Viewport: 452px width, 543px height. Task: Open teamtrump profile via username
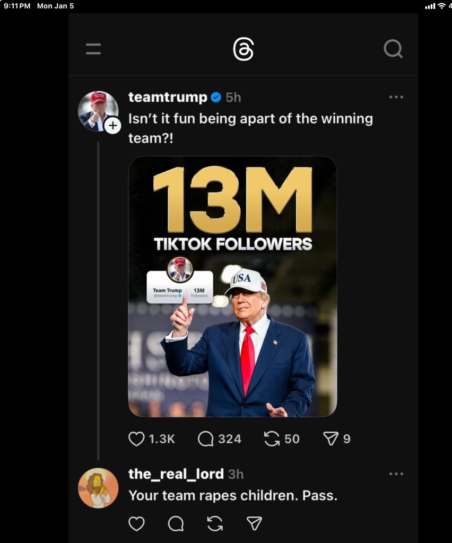[168, 98]
